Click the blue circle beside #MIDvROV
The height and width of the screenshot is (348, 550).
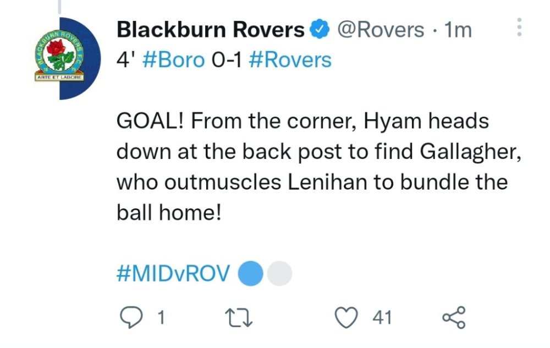coord(251,274)
